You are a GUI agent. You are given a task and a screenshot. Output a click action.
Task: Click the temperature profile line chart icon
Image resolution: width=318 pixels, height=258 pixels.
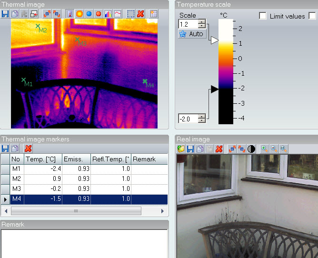[x=117, y=14]
